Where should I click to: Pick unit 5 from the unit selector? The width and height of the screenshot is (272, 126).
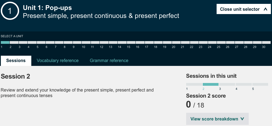[41, 42]
